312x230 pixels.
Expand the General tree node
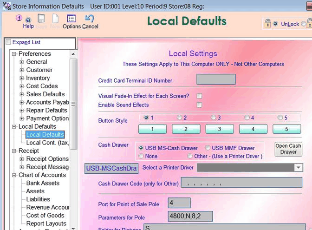tap(21, 62)
